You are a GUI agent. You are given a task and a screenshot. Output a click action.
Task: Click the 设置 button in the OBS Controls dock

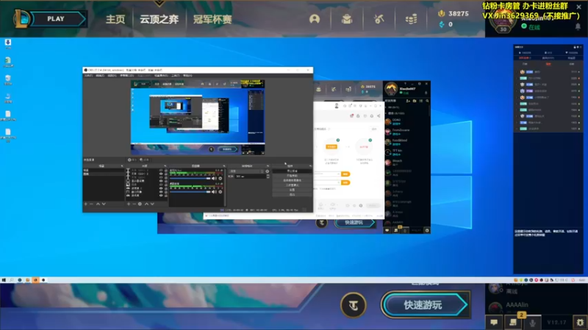pyautogui.click(x=292, y=190)
